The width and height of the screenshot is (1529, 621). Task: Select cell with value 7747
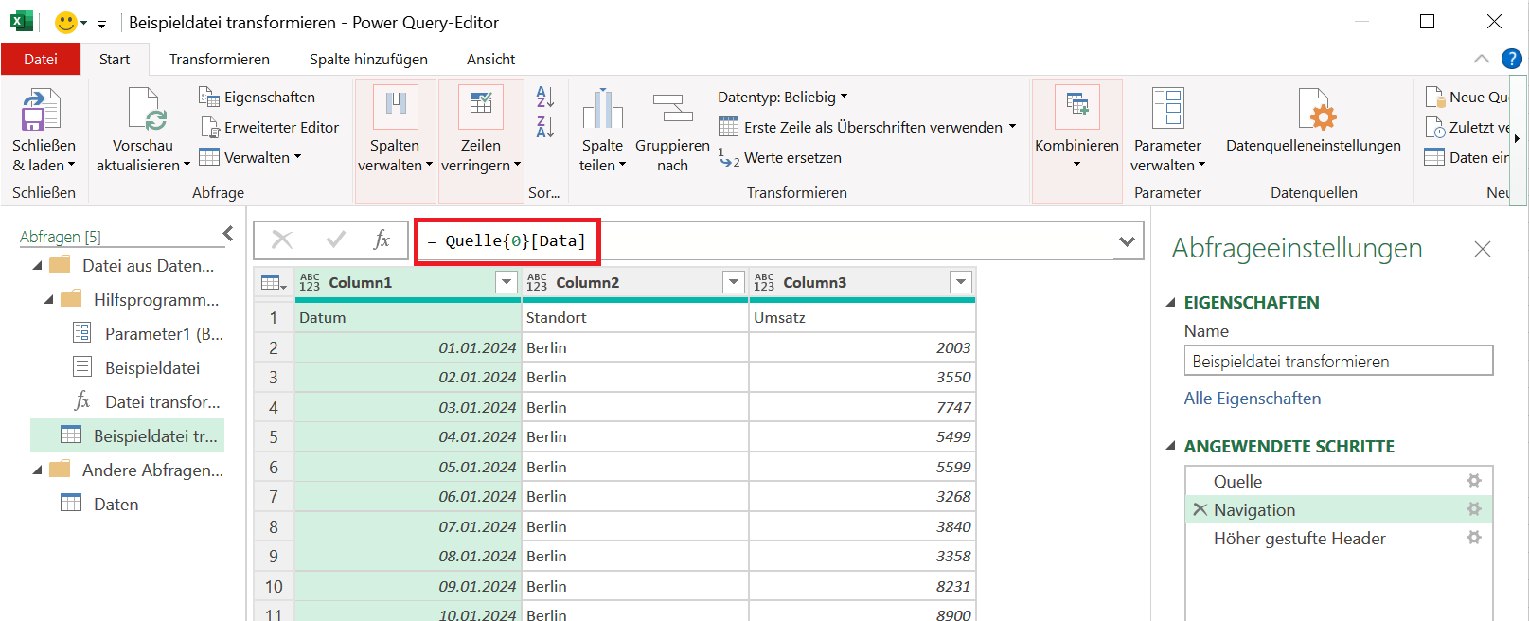tap(862, 407)
